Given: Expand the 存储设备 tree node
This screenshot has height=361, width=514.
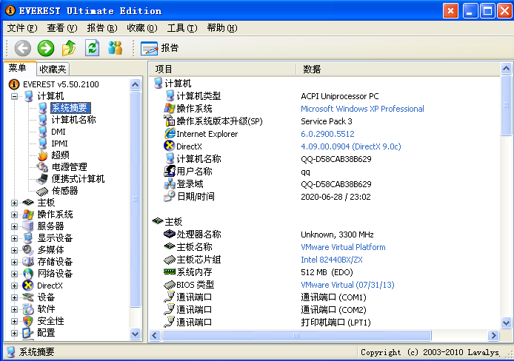Looking at the screenshot, I should [14, 262].
